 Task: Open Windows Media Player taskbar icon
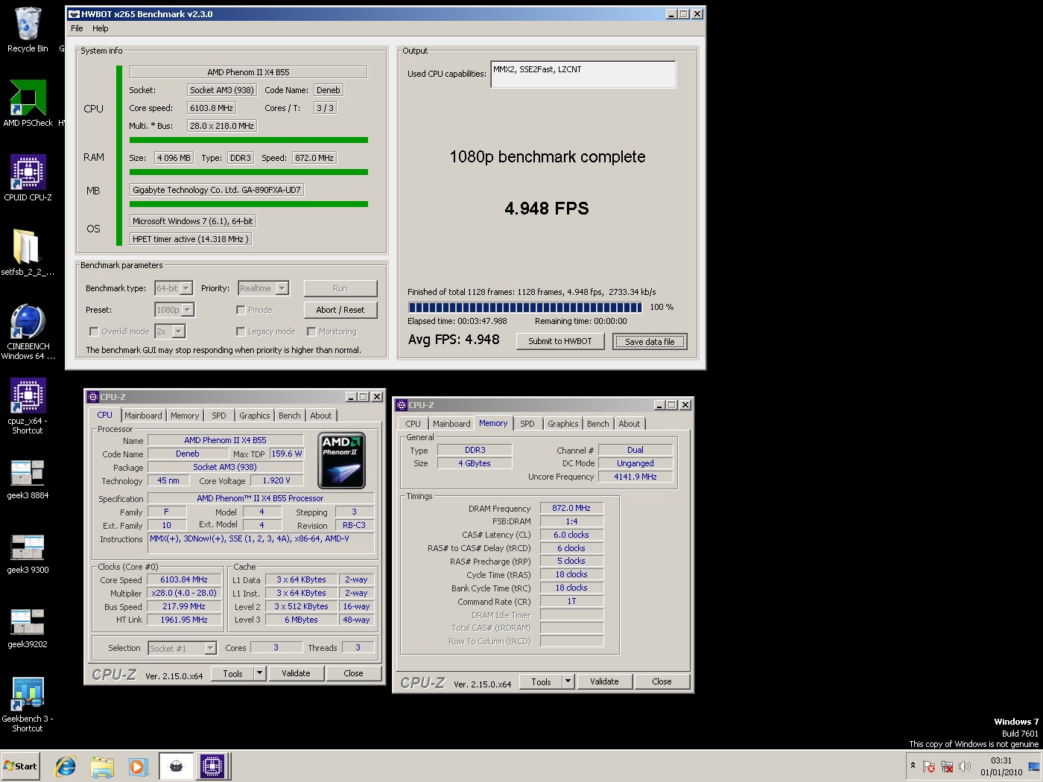[138, 766]
